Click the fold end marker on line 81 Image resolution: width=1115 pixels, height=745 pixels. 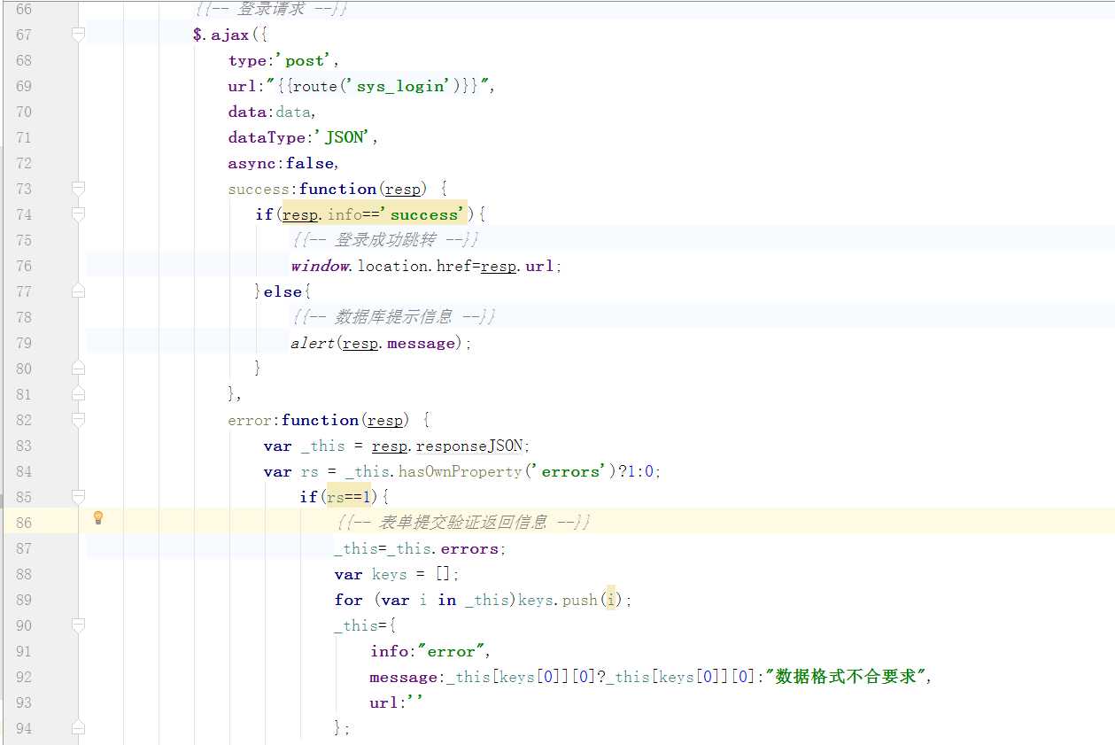[x=78, y=394]
